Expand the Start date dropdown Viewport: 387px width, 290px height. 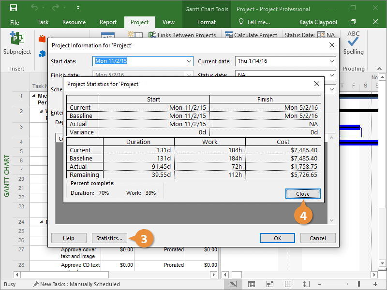(x=189, y=61)
